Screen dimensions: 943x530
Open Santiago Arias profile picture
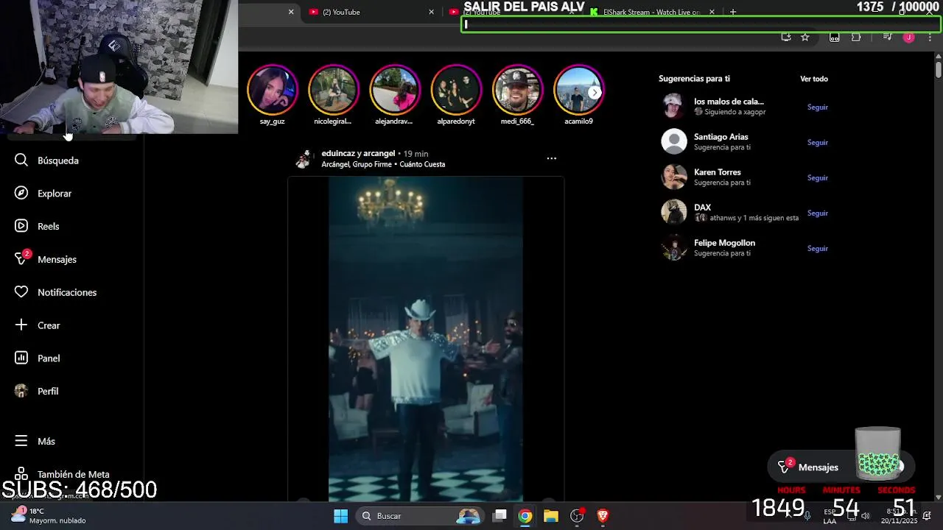pyautogui.click(x=674, y=141)
